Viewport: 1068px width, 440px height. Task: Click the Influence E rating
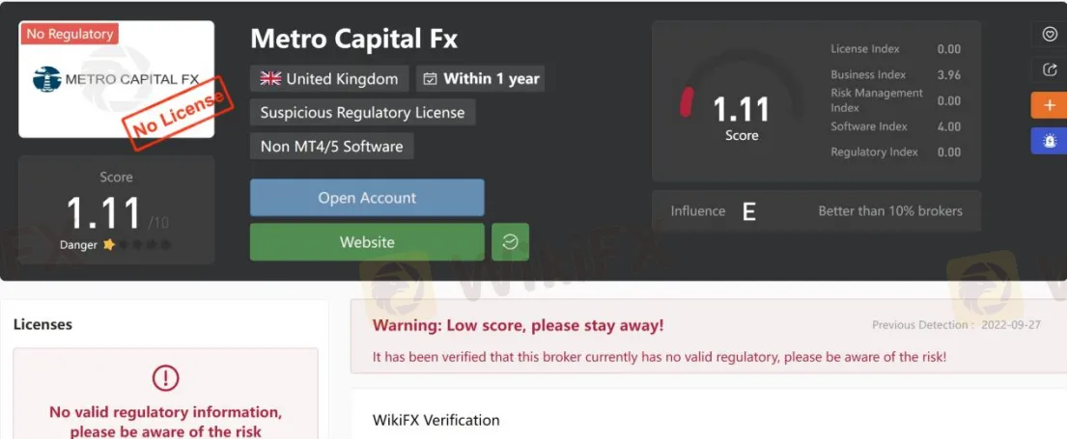coord(748,212)
